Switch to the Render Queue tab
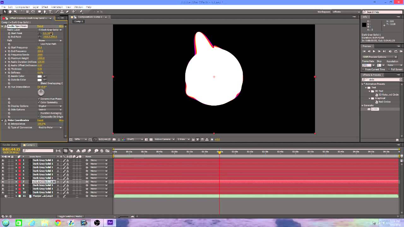This screenshot has height=227, width=404. coord(10,145)
